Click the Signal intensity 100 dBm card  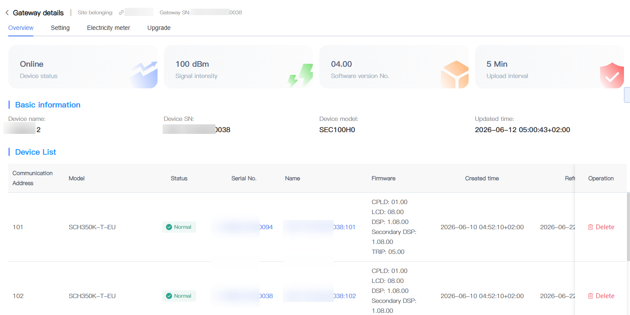[238, 67]
